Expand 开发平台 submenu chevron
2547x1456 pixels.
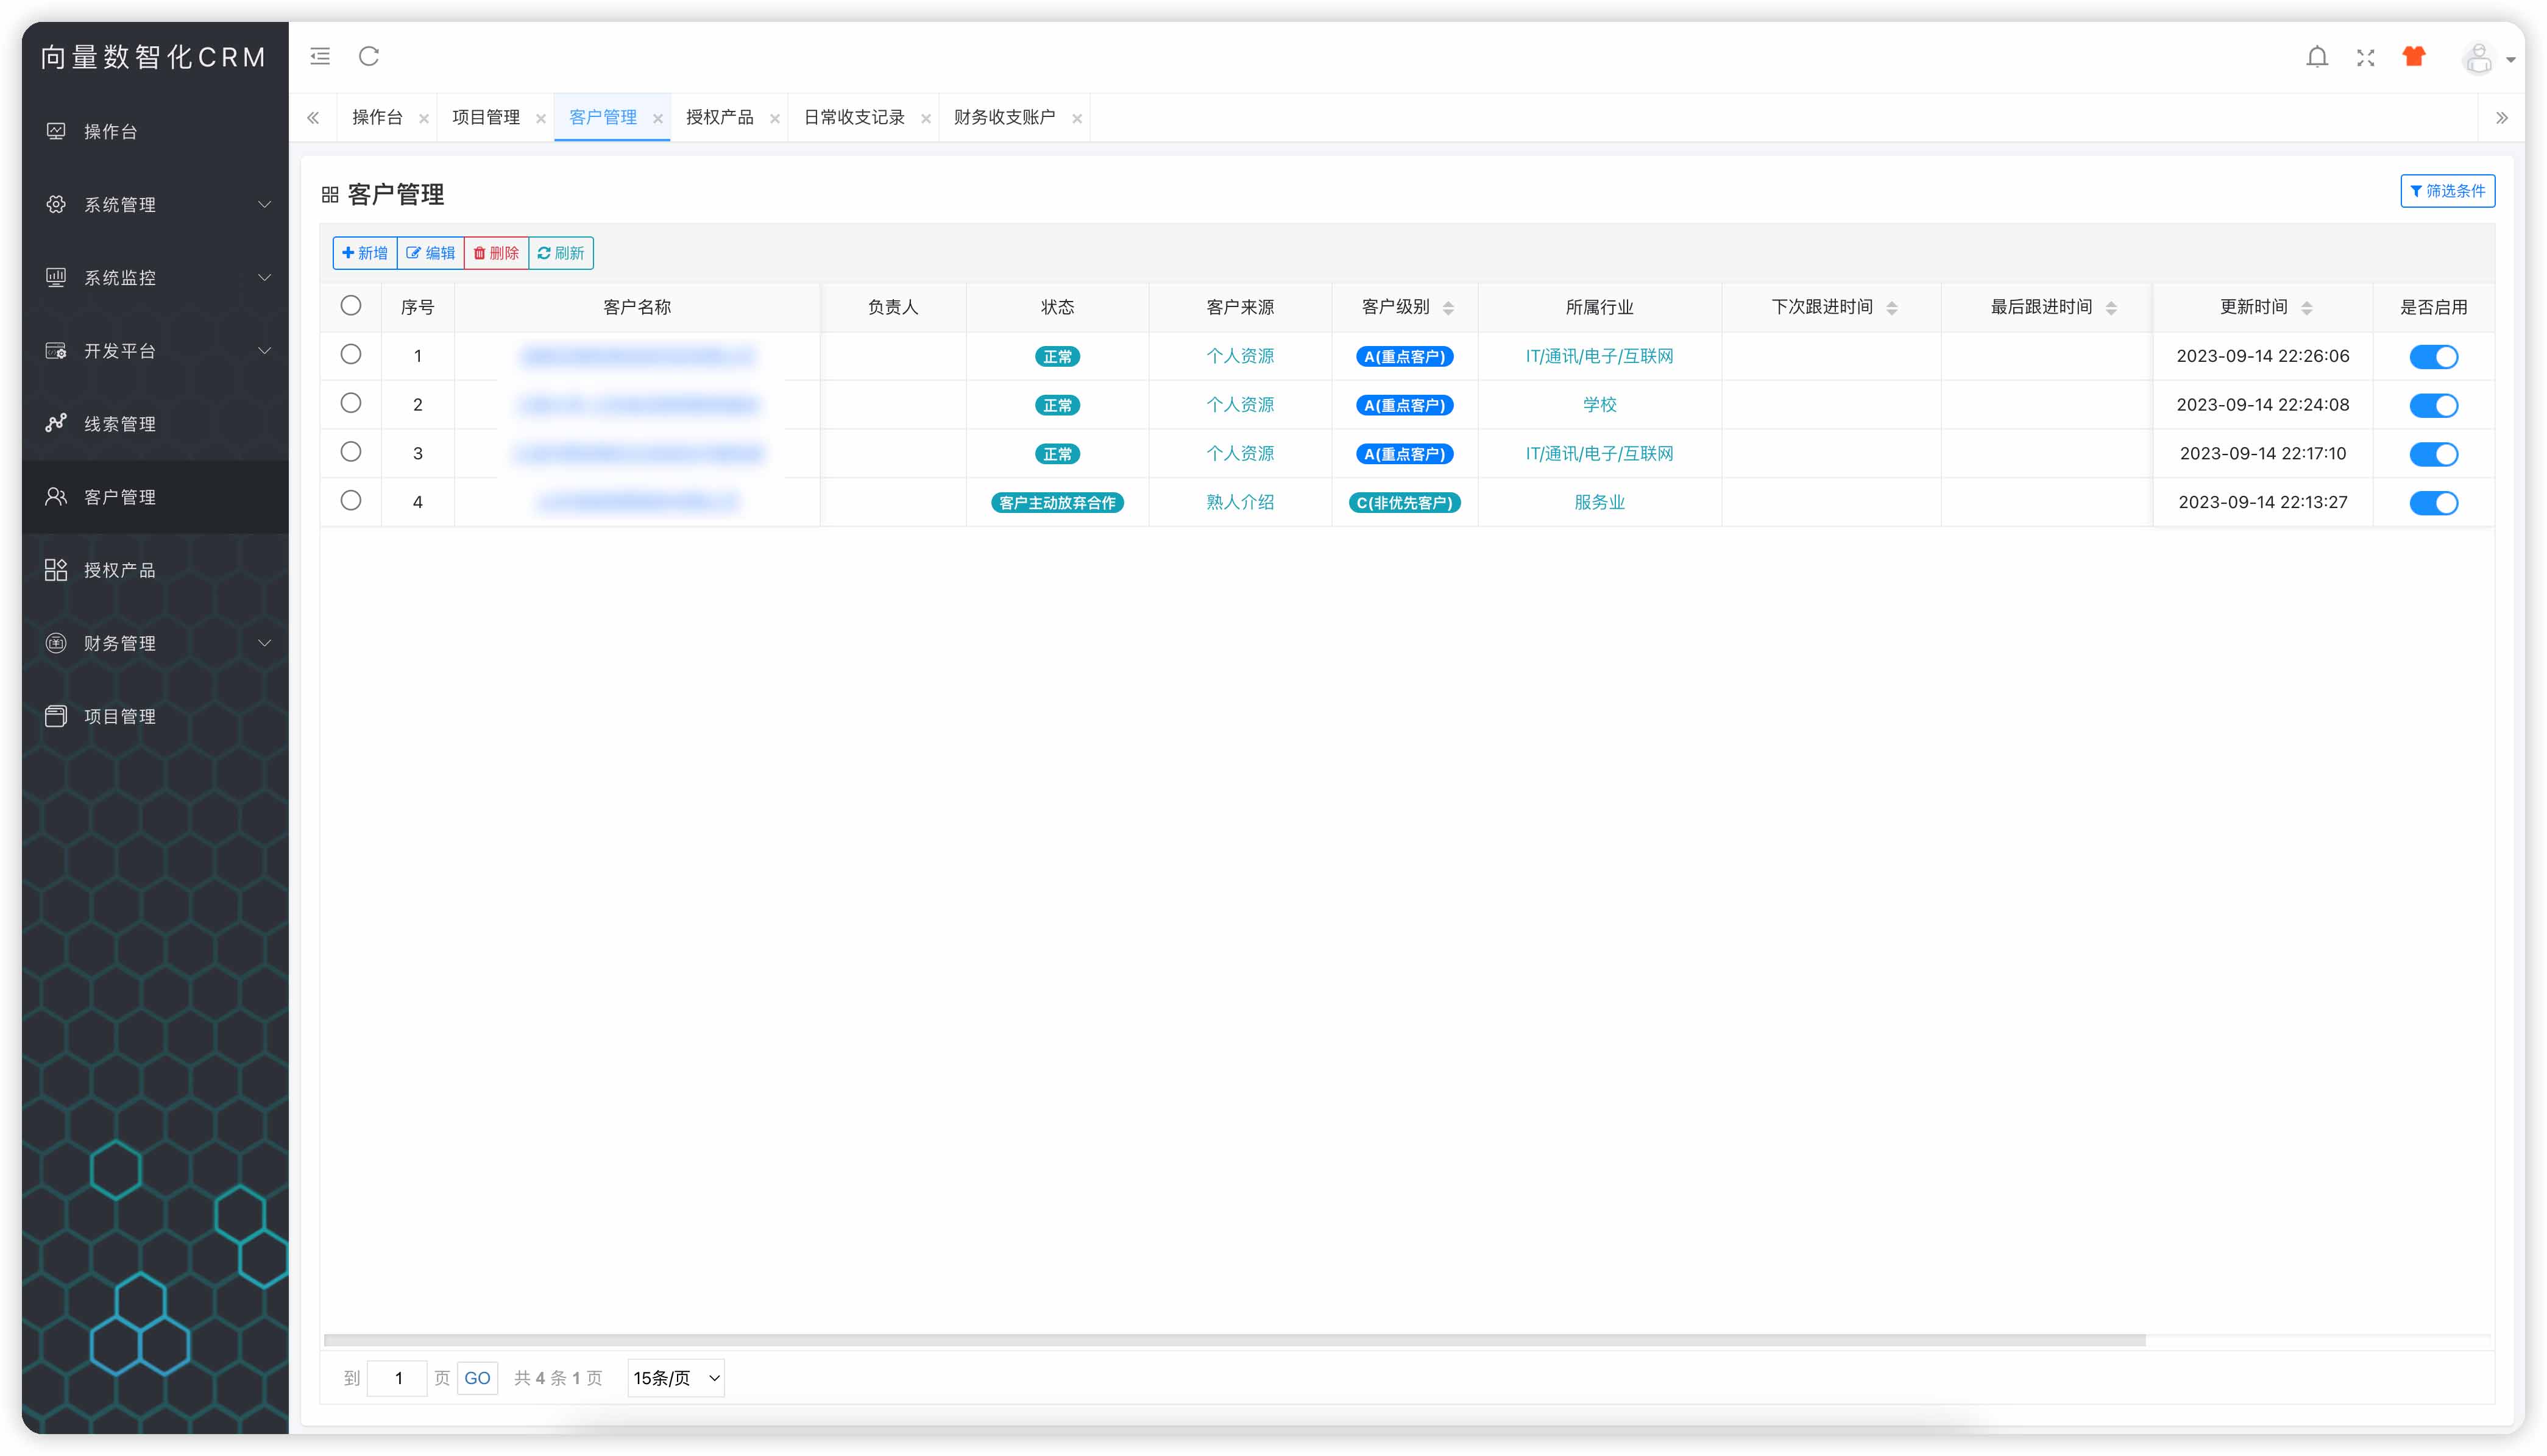click(x=265, y=350)
